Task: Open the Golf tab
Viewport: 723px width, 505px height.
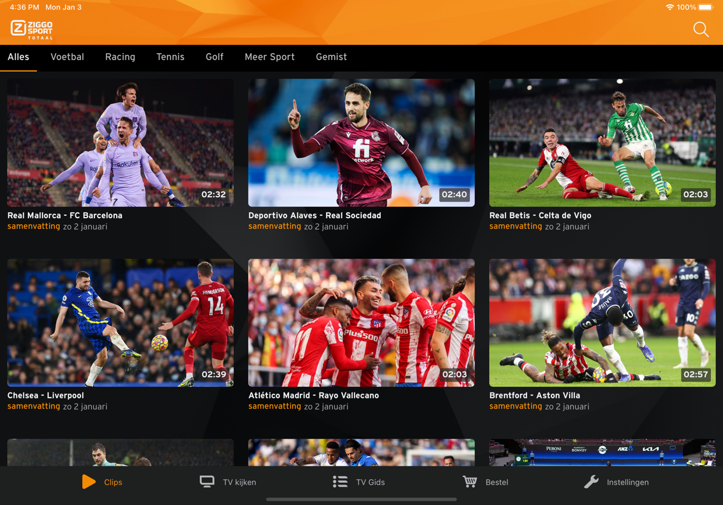Action: point(214,57)
